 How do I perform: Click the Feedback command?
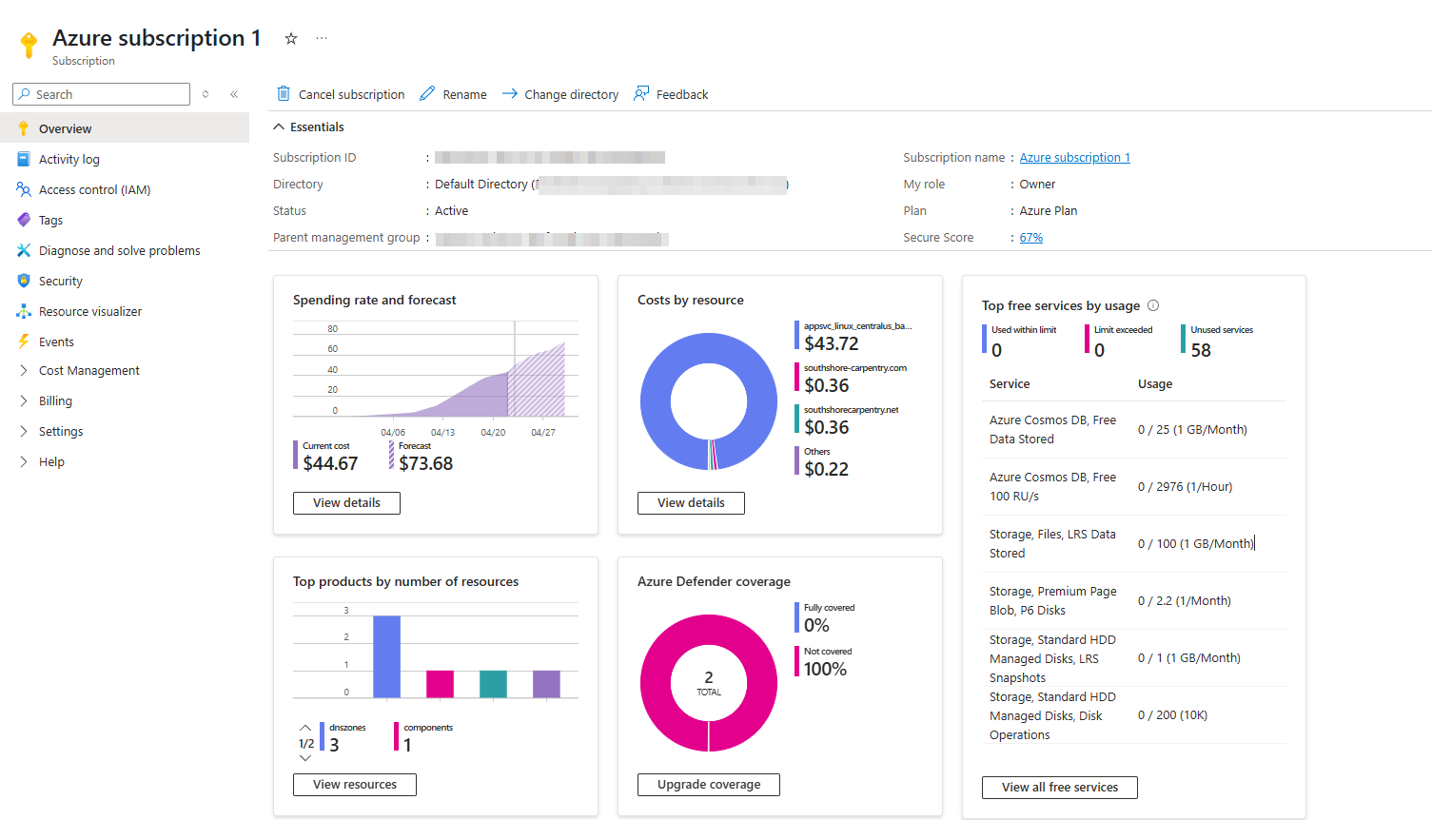pos(671,94)
